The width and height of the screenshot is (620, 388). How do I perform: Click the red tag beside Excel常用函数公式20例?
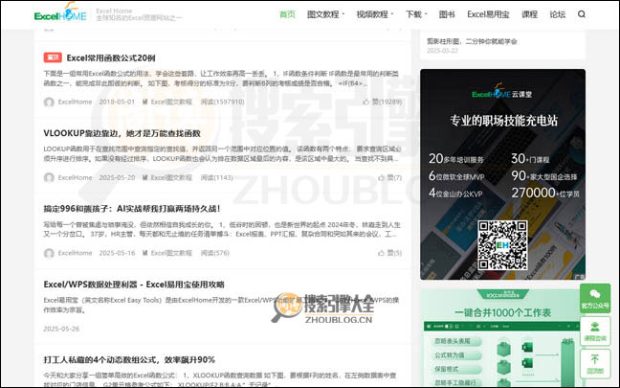coord(53,57)
